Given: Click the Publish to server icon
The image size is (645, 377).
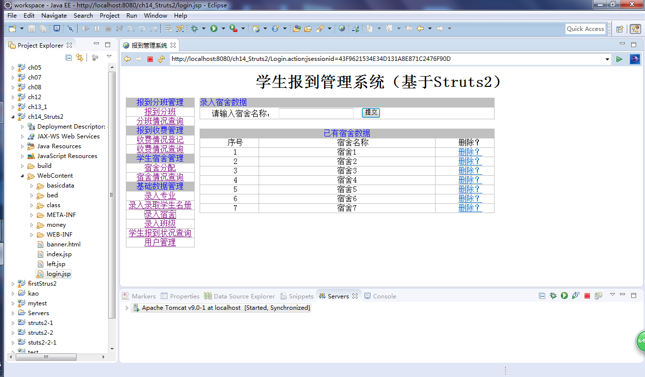Looking at the screenshot, I should pos(598,296).
